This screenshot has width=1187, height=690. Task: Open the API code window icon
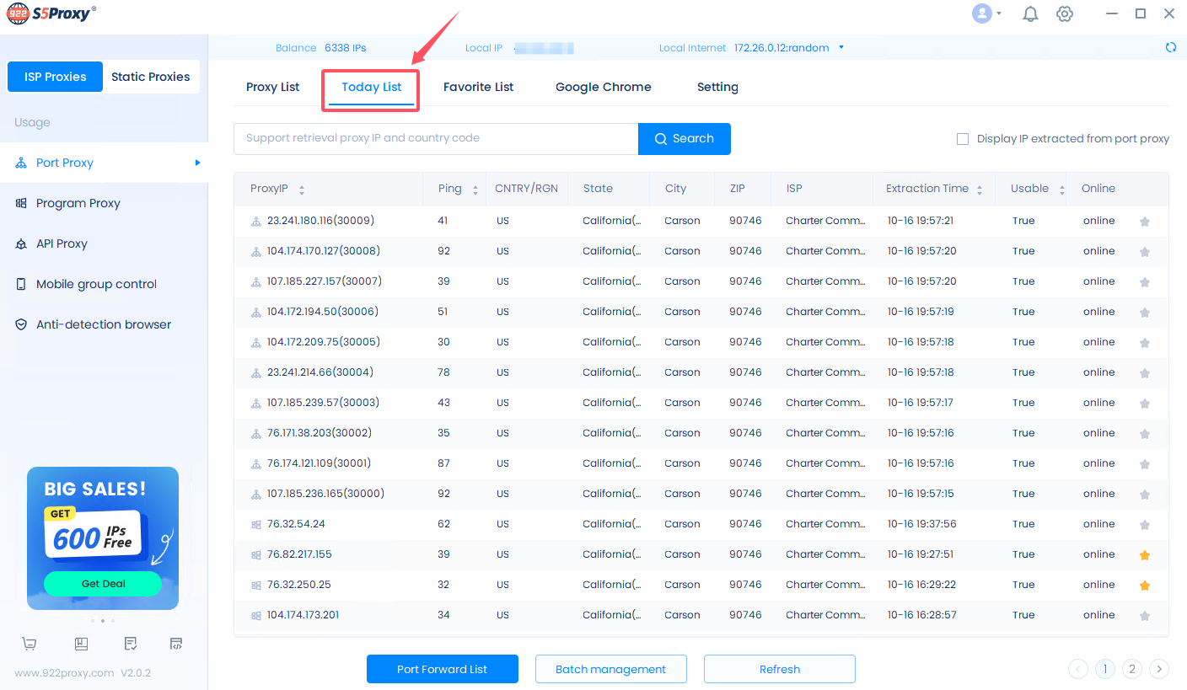click(176, 644)
